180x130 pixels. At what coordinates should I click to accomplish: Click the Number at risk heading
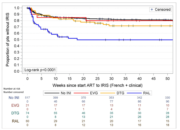[11, 89]
